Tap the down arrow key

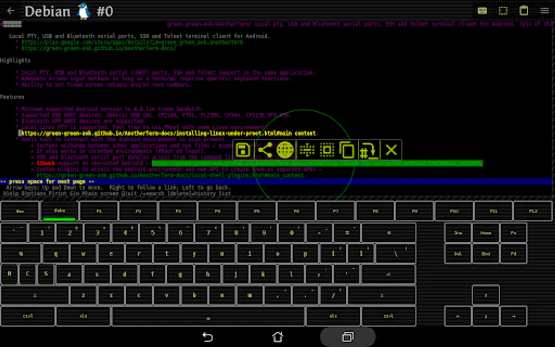coord(486,316)
